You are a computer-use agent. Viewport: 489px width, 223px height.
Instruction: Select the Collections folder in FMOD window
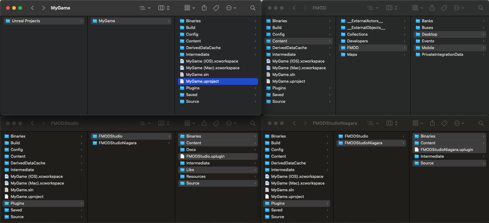click(373, 34)
